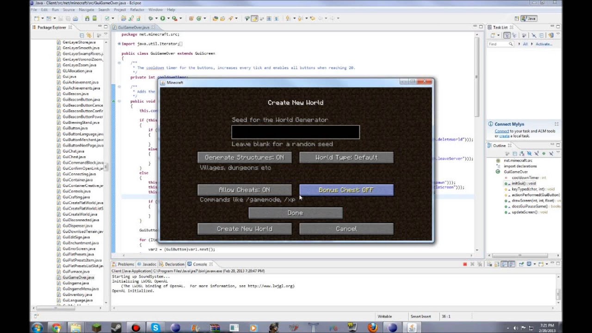Click Done in the Minecraft window
592x333 pixels.
click(296, 213)
